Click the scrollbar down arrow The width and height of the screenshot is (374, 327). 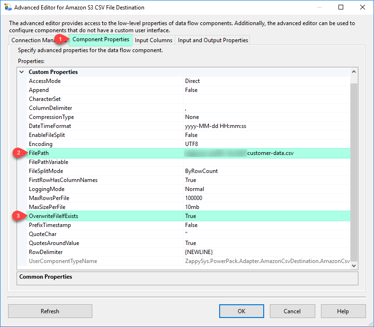point(354,266)
